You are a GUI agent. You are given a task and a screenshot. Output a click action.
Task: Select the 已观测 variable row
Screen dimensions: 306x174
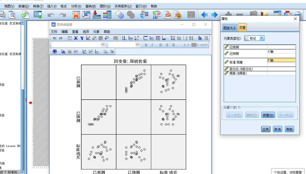(260, 47)
